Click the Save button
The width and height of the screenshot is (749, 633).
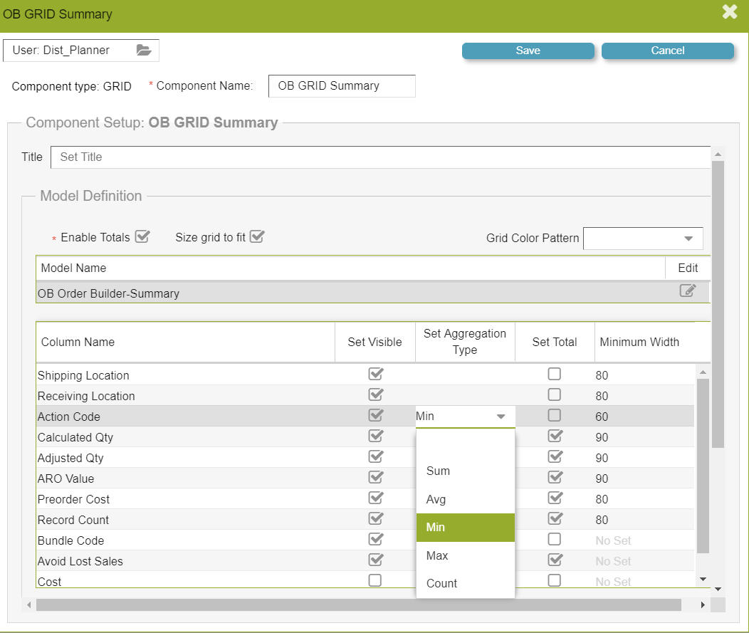point(528,51)
